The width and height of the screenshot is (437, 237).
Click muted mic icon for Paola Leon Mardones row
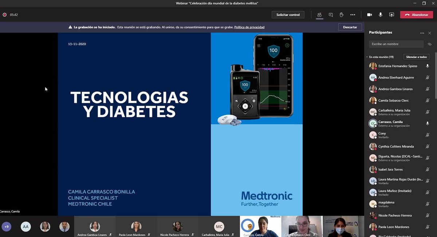(428, 227)
